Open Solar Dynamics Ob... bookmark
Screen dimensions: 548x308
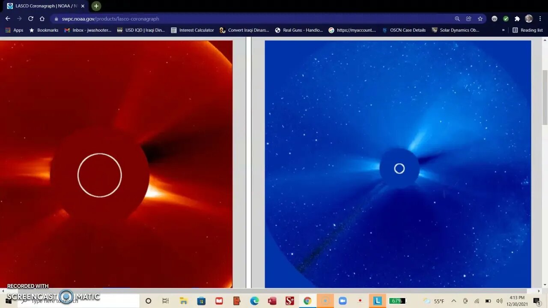click(x=456, y=30)
